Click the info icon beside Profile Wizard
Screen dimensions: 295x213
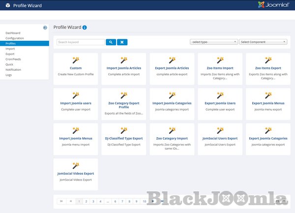pos(85,28)
